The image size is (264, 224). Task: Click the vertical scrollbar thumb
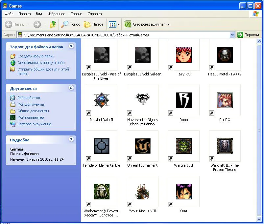pyautogui.click(x=259, y=130)
